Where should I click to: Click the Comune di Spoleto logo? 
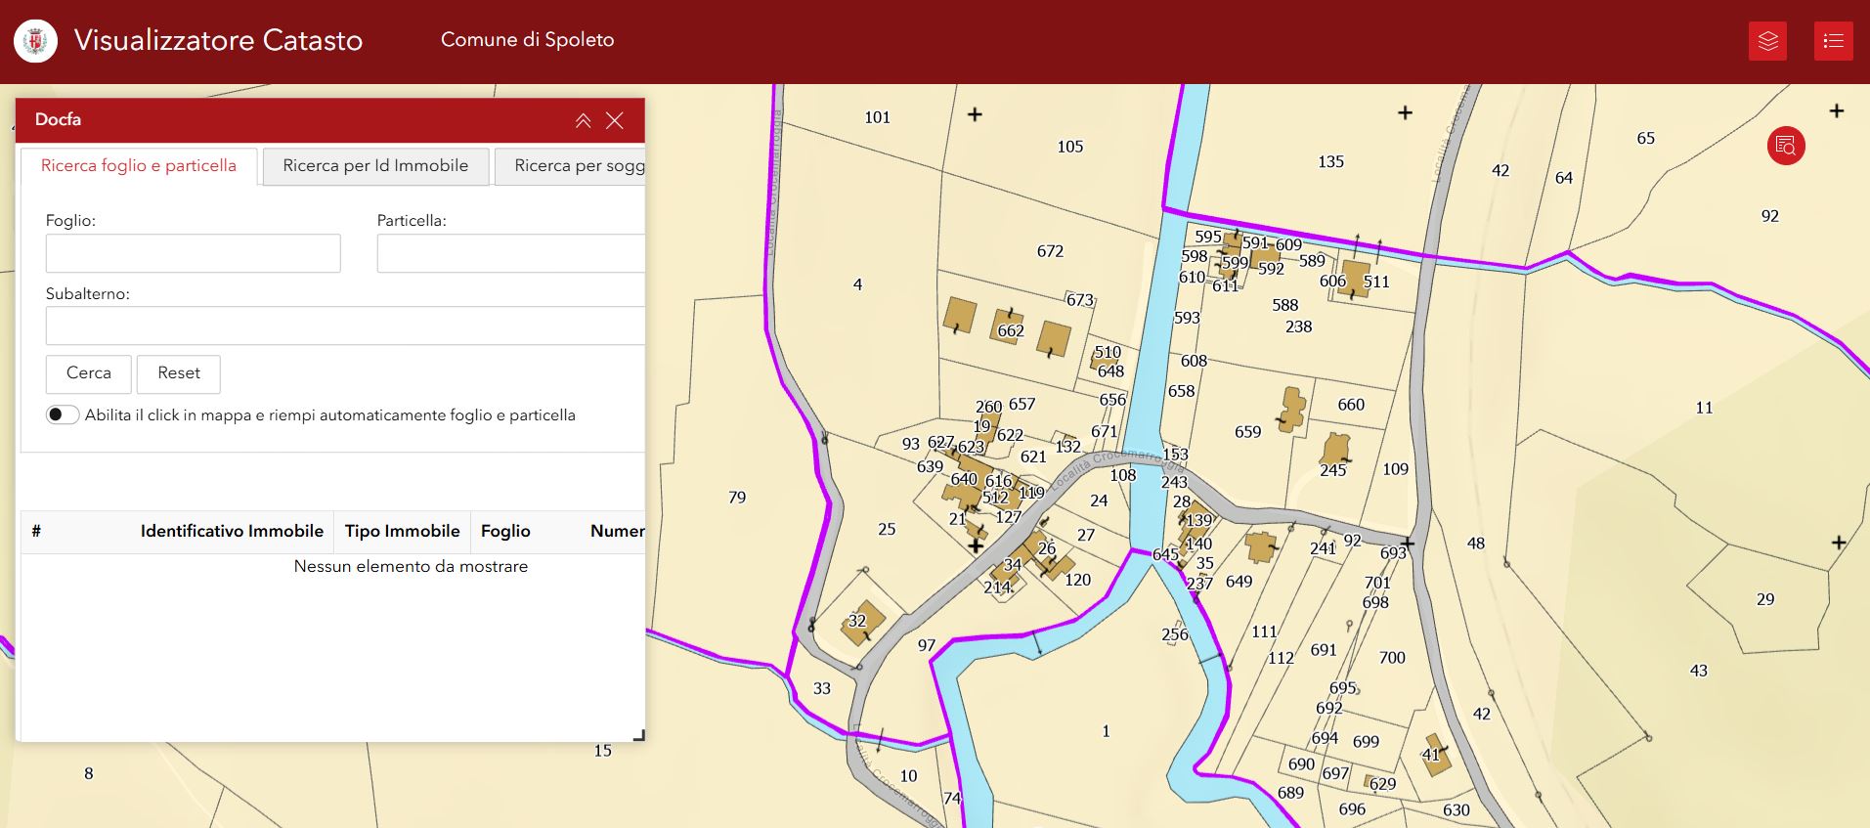pyautogui.click(x=36, y=41)
